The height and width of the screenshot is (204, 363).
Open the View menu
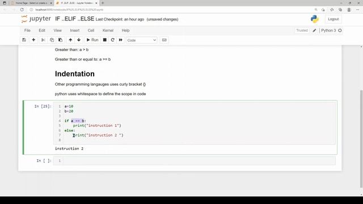pyautogui.click(x=58, y=30)
